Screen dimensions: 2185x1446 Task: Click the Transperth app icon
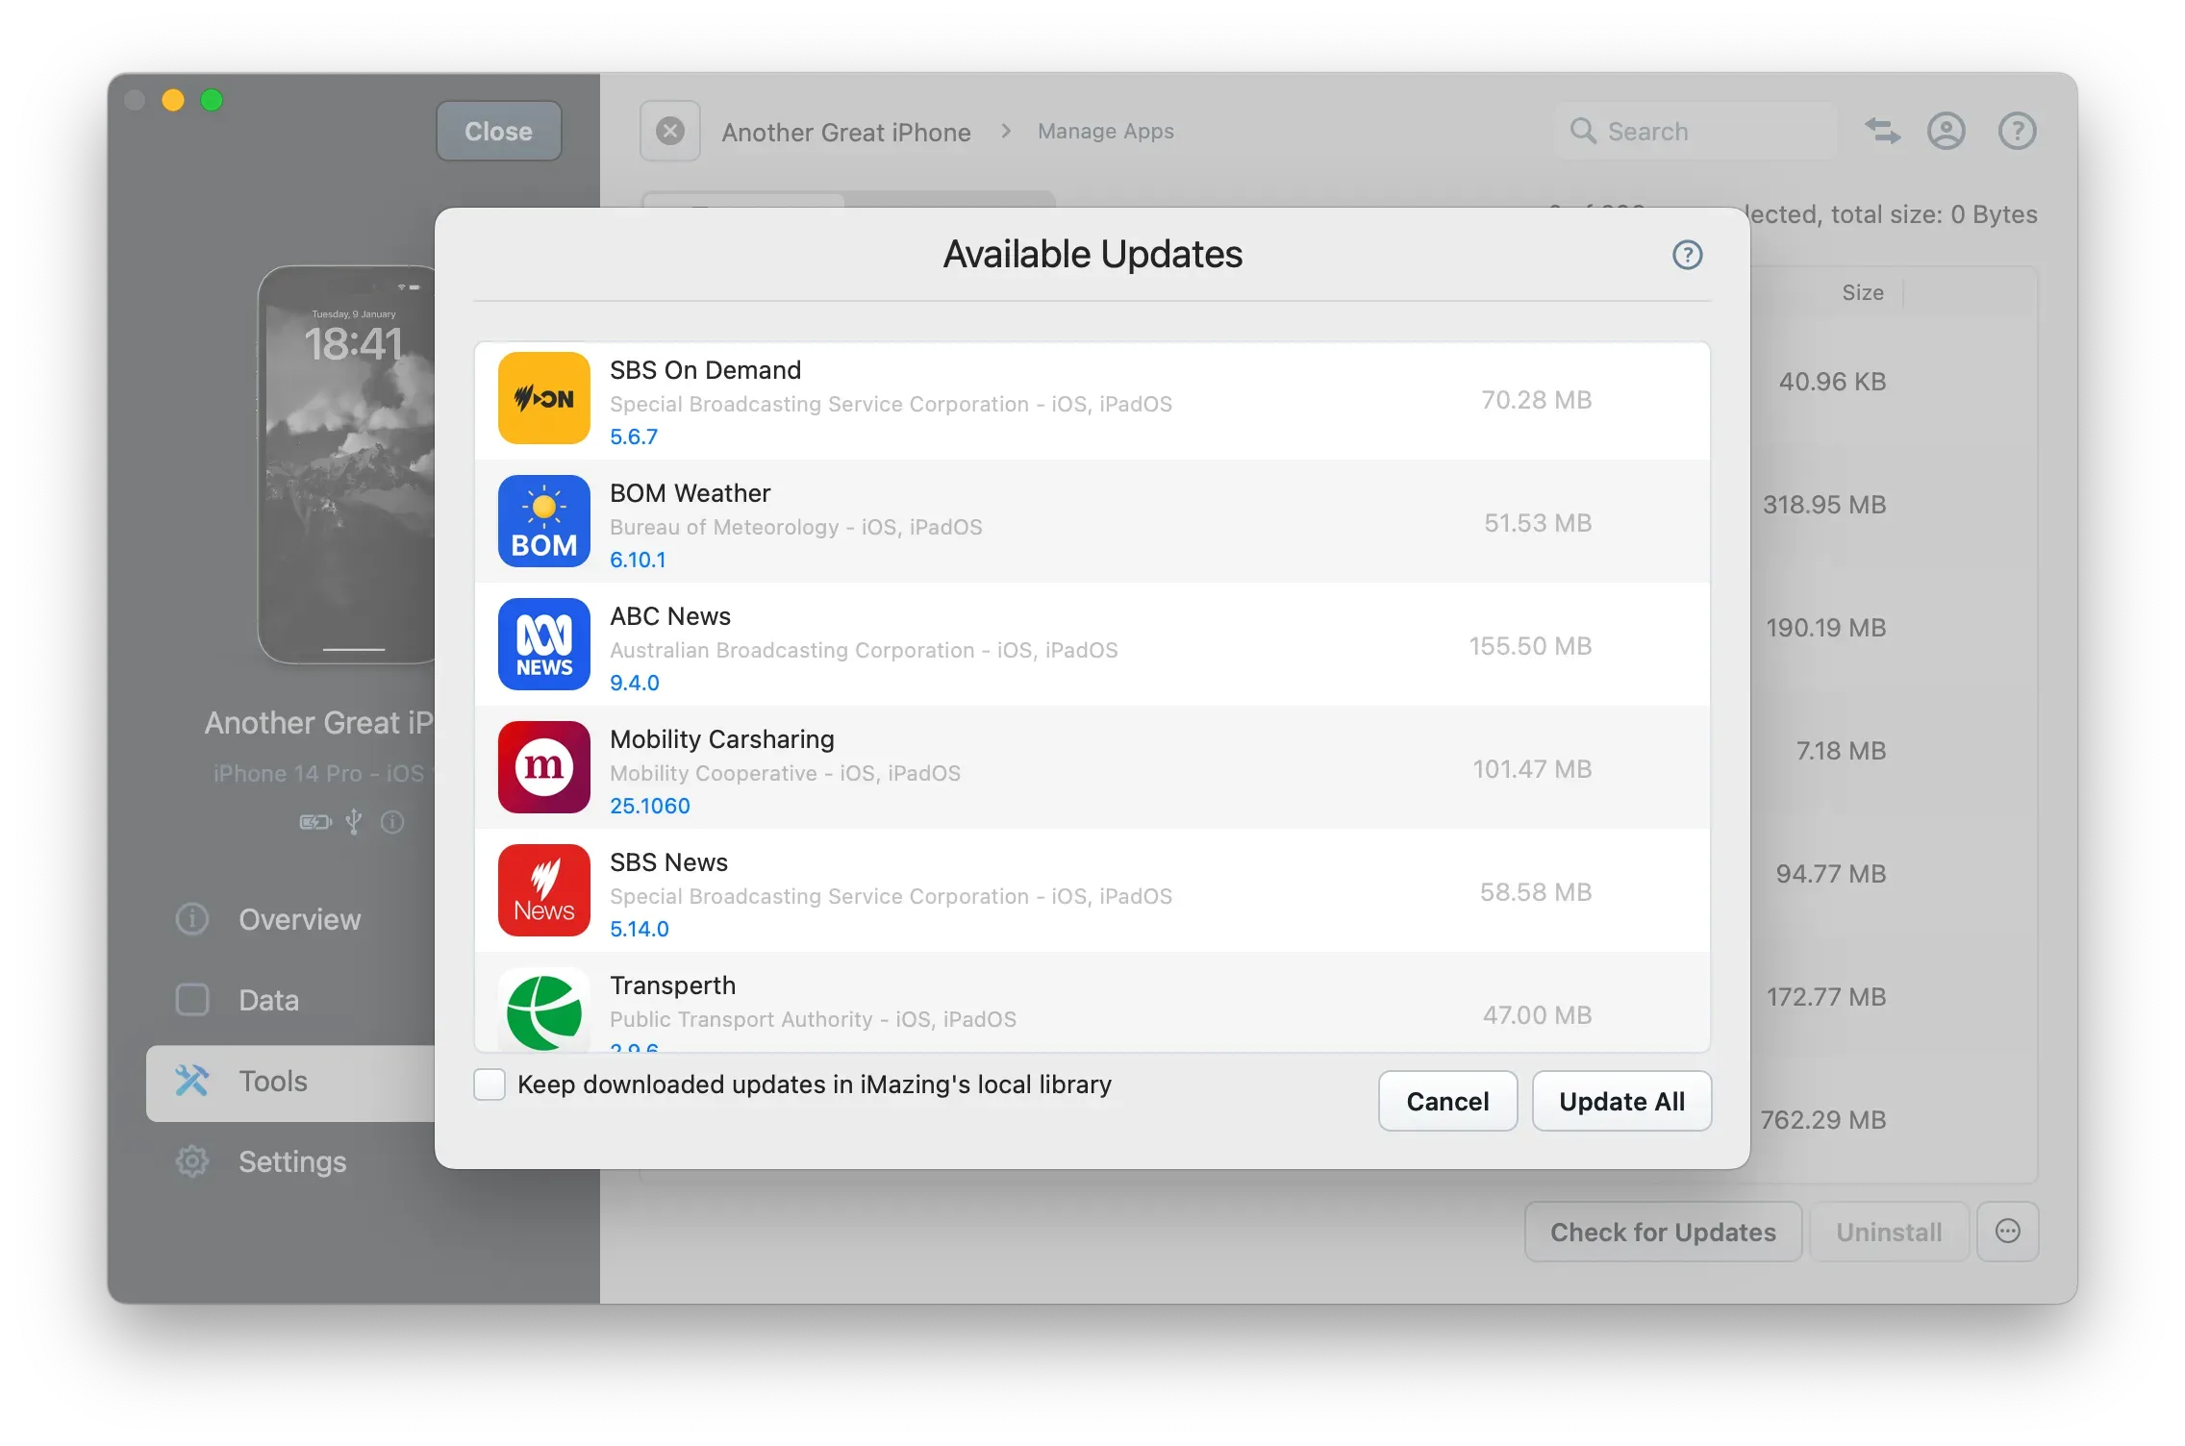point(543,1011)
